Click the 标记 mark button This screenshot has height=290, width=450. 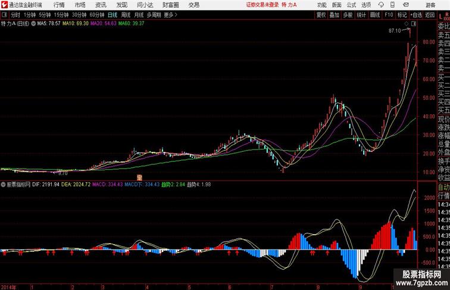pos(402,15)
